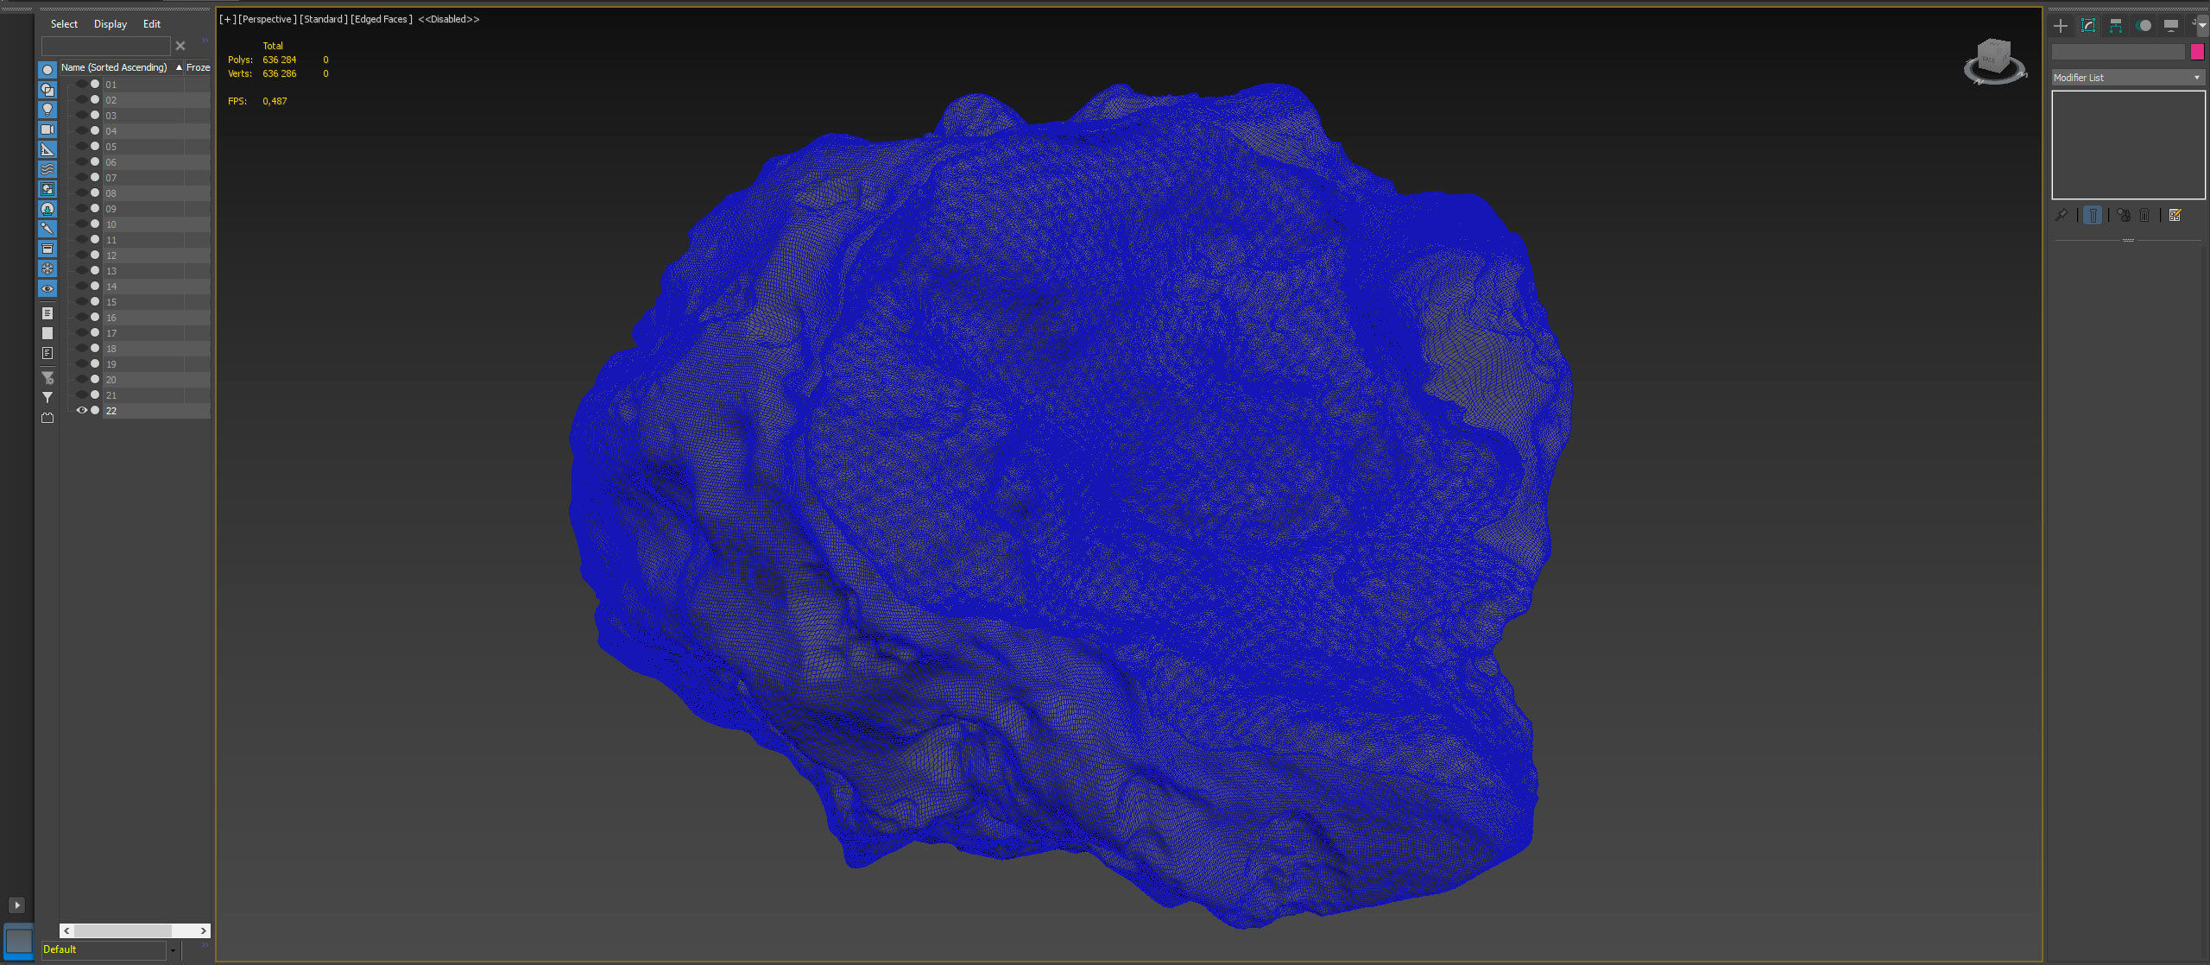Clear the Scene Explorer search field (X)
Viewport: 2210px width, 965px height.
click(x=180, y=46)
